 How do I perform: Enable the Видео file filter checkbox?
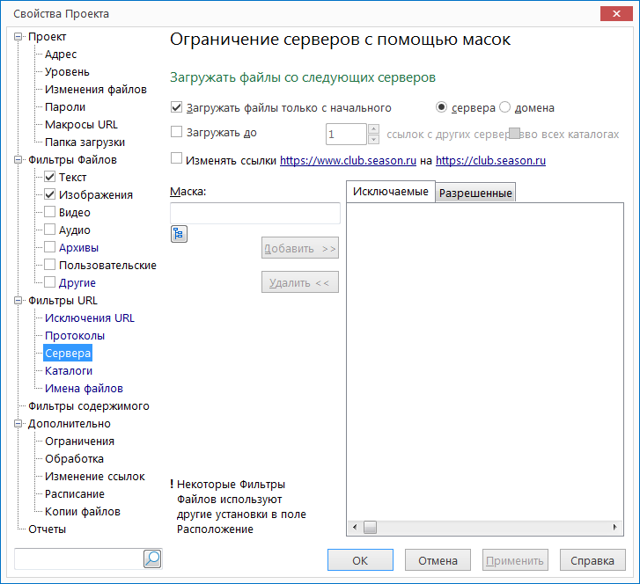50,212
